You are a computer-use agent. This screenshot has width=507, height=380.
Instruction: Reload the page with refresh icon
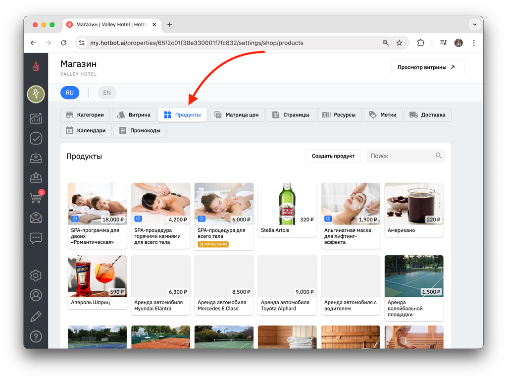[x=64, y=43]
